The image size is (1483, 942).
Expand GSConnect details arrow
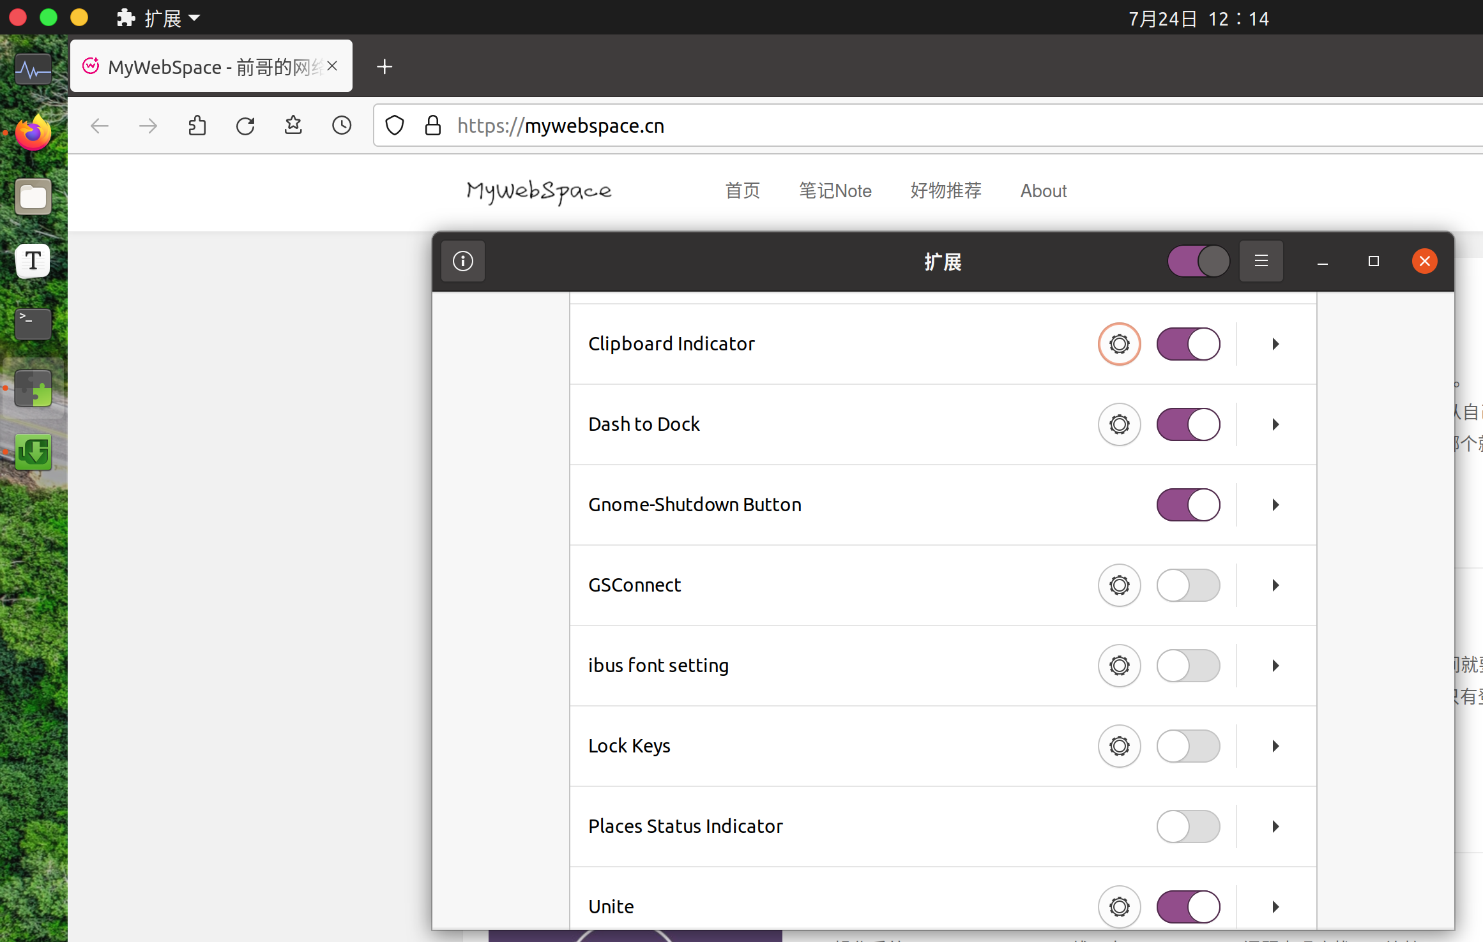[1275, 585]
